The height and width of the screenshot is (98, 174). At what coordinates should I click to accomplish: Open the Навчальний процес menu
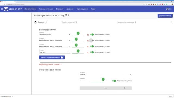46,9
